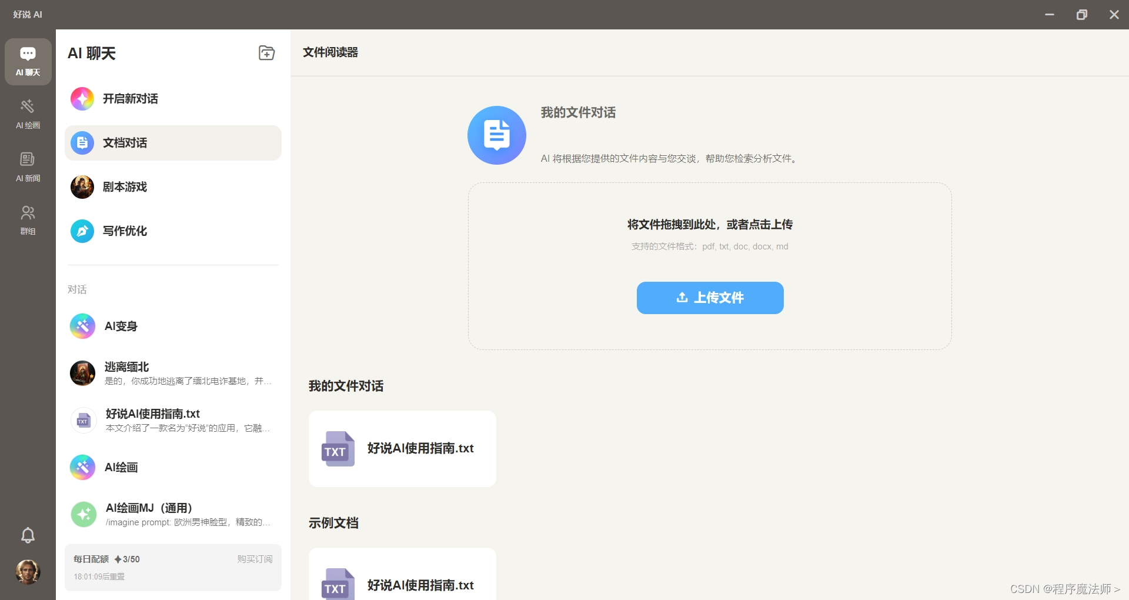
Task: Click the new folder icon beside AI 聊天
Action: (x=267, y=53)
